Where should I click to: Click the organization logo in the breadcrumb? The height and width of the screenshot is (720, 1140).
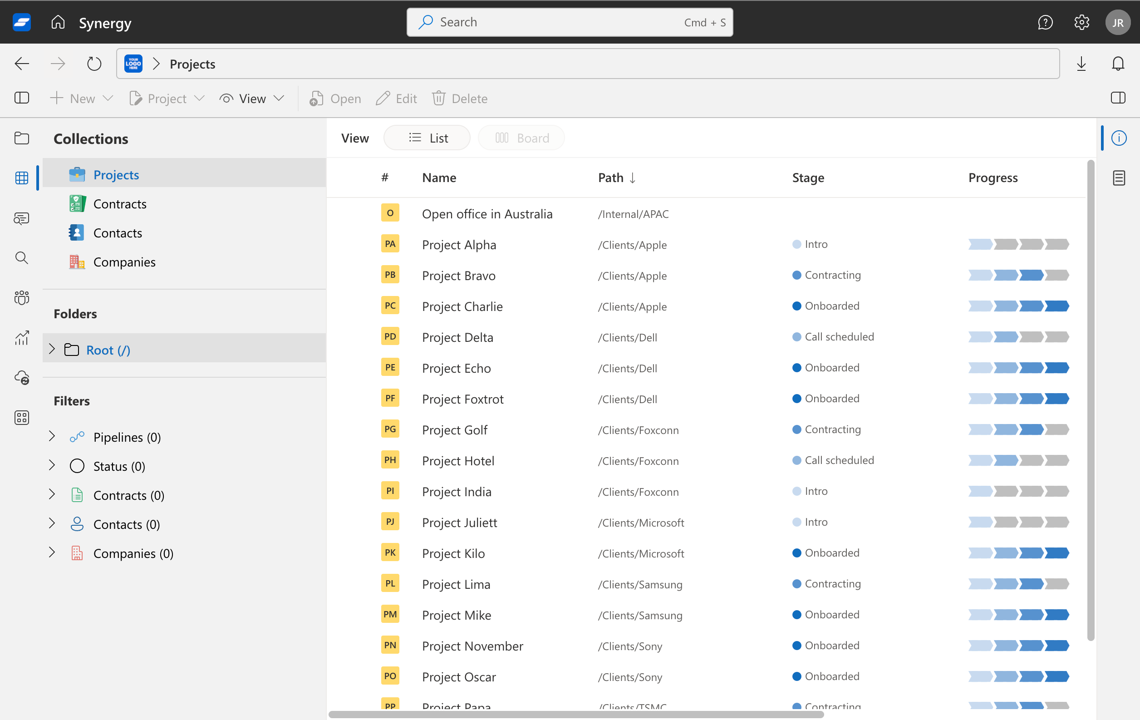(133, 64)
